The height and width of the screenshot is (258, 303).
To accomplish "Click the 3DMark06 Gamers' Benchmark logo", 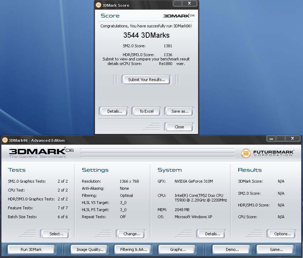I will click(x=41, y=153).
